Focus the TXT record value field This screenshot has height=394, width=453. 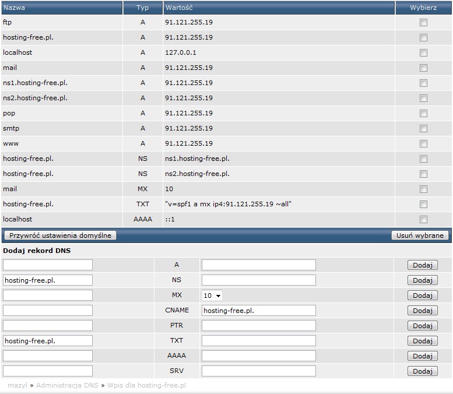click(259, 341)
